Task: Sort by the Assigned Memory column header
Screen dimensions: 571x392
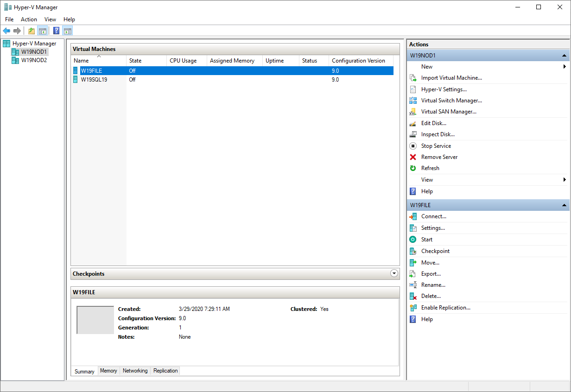Action: point(235,61)
